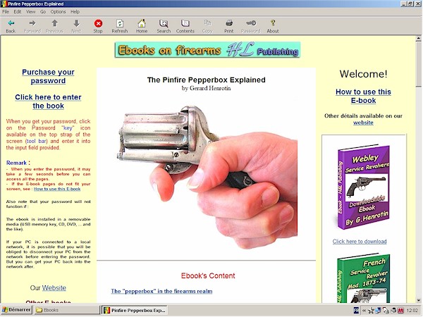Open the Go menu
This screenshot has width=423, height=317.
pos(42,12)
